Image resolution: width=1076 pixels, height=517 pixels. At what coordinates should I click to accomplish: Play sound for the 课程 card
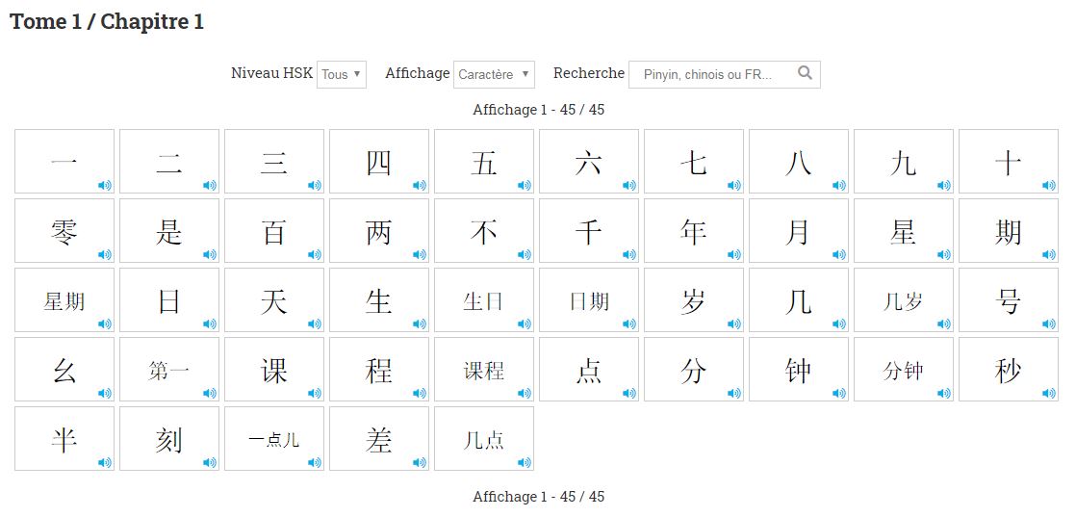coord(524,393)
